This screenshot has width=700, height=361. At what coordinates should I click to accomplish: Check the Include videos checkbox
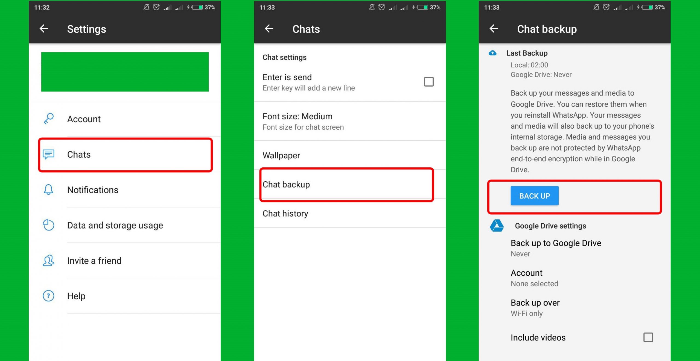point(648,337)
